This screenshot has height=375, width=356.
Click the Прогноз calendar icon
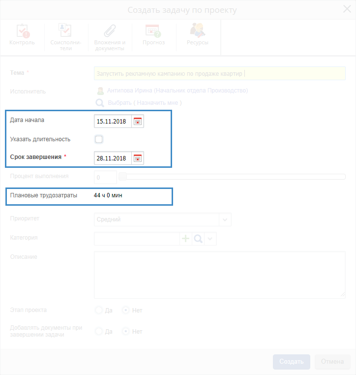tap(153, 31)
